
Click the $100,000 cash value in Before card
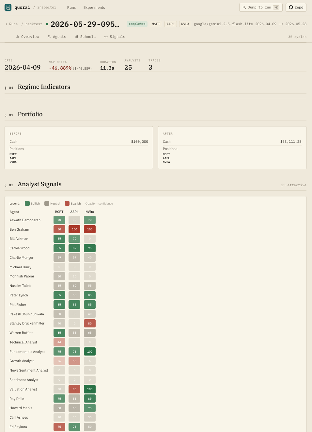(140, 142)
